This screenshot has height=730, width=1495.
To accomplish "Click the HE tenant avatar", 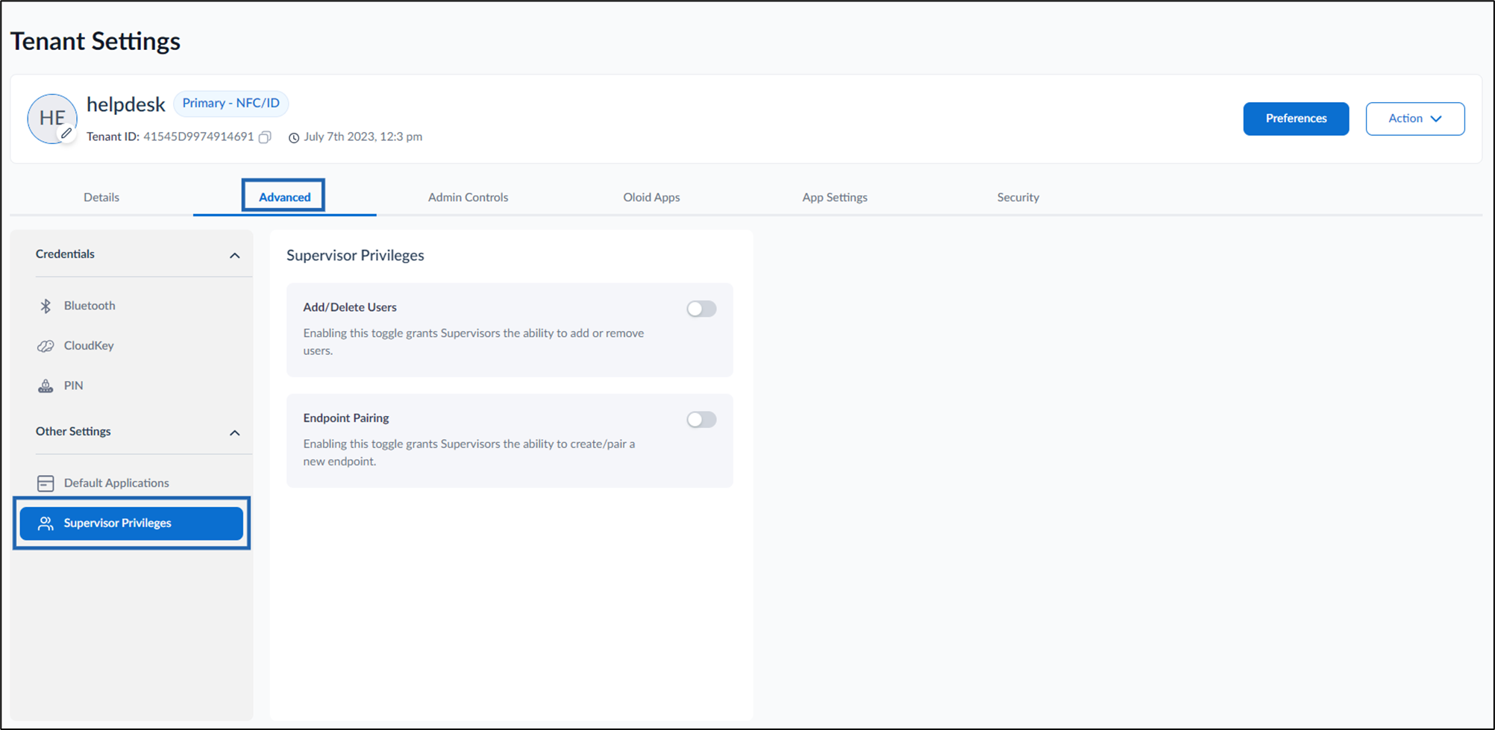I will (x=52, y=119).
